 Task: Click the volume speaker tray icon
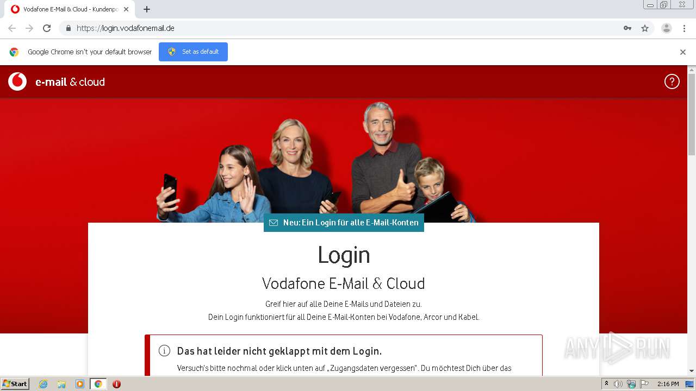(x=618, y=384)
